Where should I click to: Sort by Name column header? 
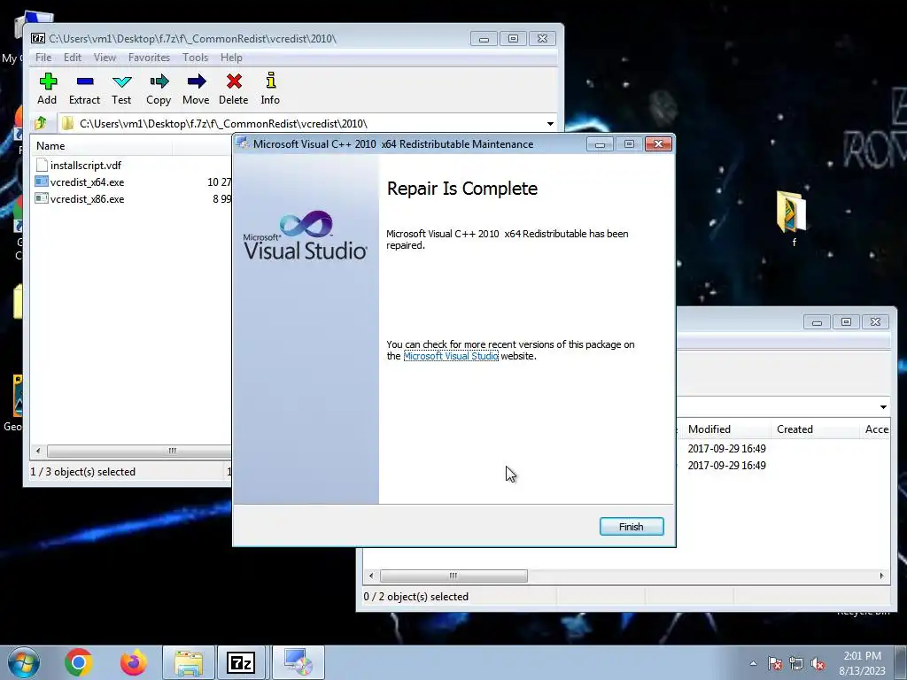(102, 146)
